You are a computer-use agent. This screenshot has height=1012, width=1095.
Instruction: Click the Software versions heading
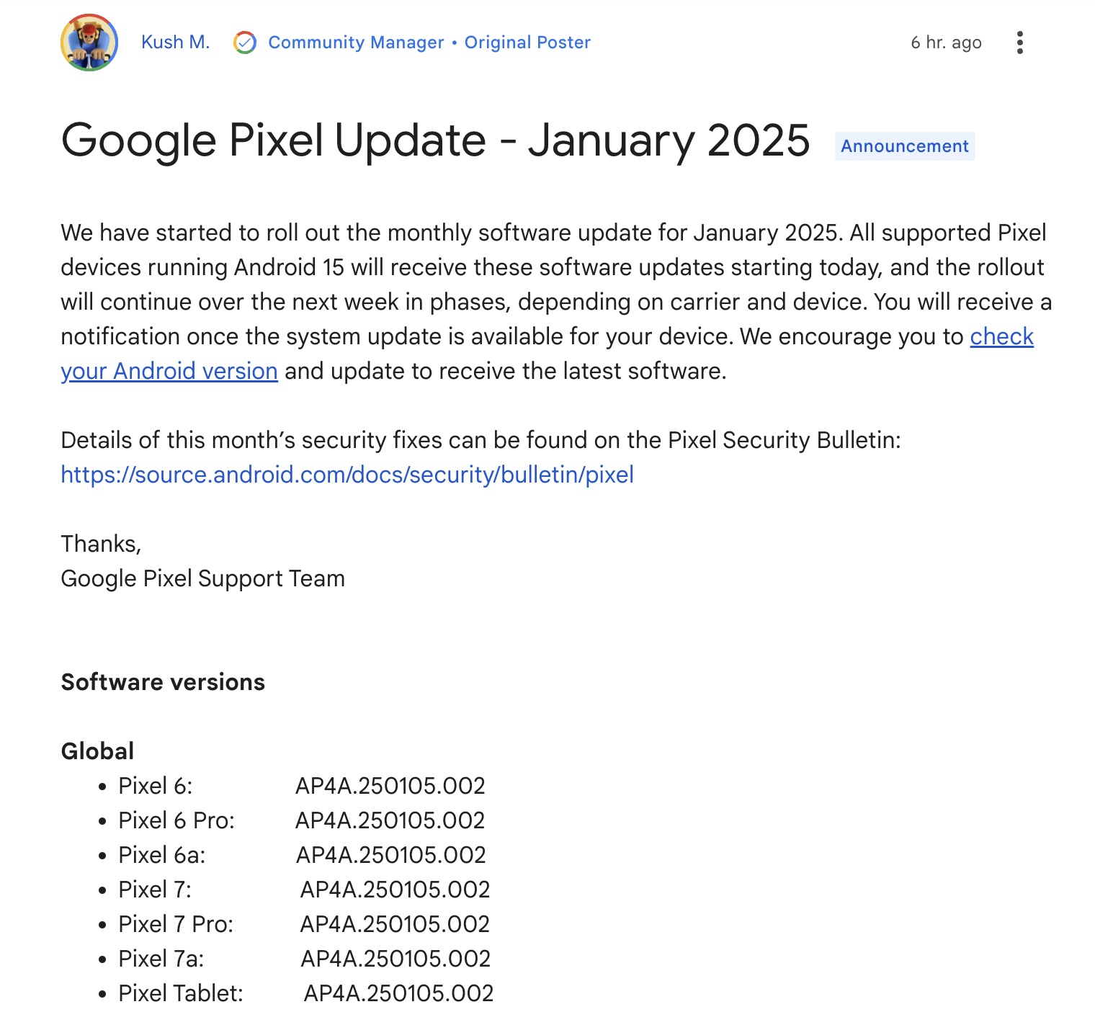coord(163,682)
